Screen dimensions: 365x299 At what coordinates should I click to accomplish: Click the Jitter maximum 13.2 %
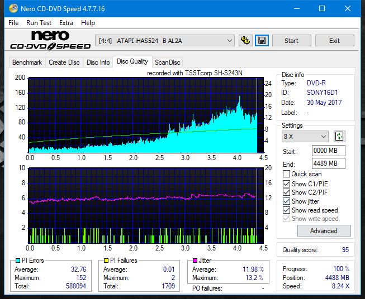[x=254, y=278]
